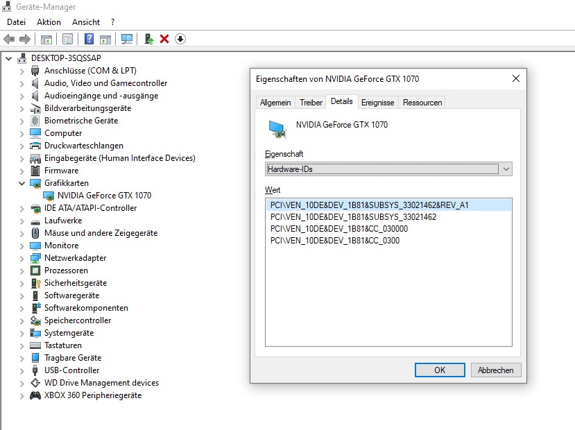Select the Tragbare Geräte tree item
The image size is (575, 430).
coord(73,358)
